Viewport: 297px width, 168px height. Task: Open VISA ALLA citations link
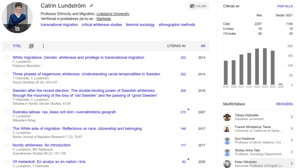click(284, 6)
